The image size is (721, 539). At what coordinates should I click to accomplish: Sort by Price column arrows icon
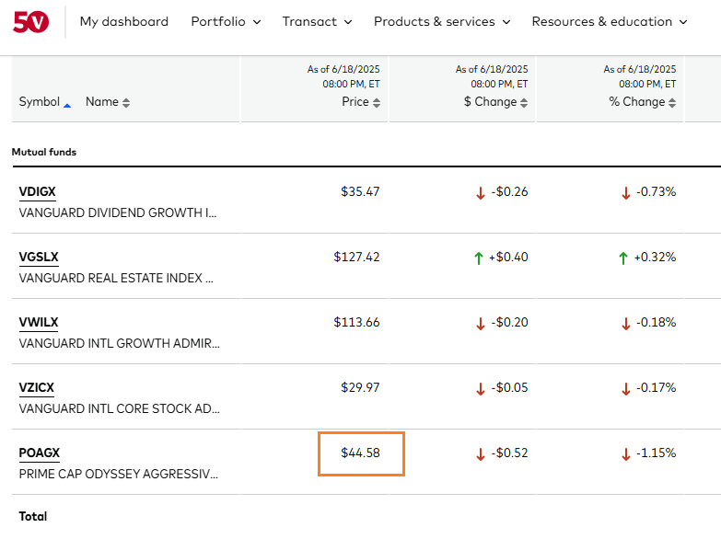click(x=377, y=103)
